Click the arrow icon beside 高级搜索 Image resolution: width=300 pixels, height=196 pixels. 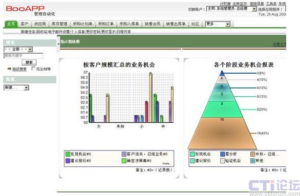pos(9,69)
